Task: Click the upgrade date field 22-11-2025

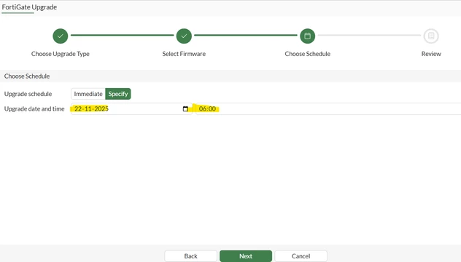Action: (x=131, y=109)
